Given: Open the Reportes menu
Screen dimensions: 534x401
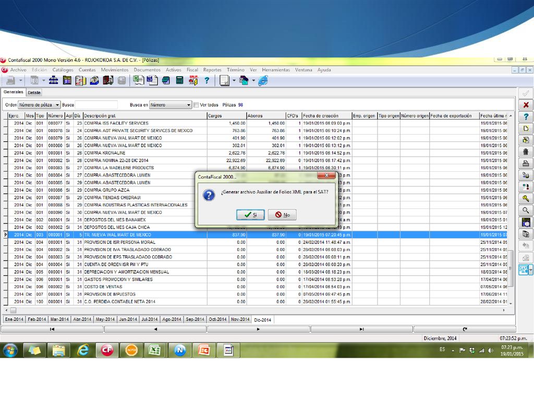Looking at the screenshot, I should click(x=212, y=70).
